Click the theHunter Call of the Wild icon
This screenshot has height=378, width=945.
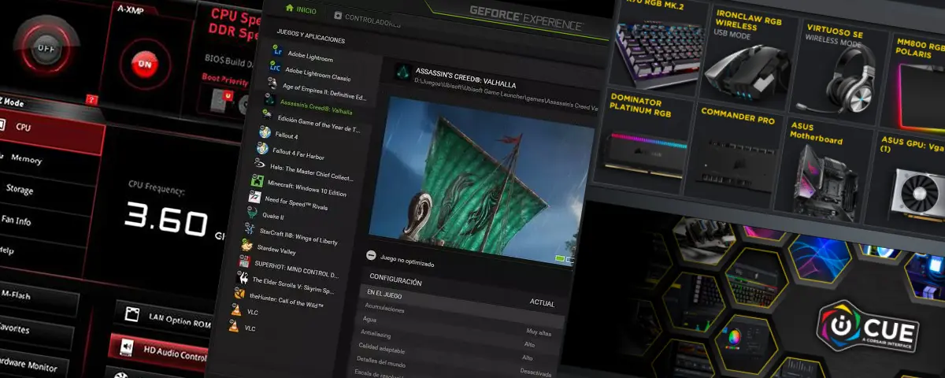[x=240, y=294]
